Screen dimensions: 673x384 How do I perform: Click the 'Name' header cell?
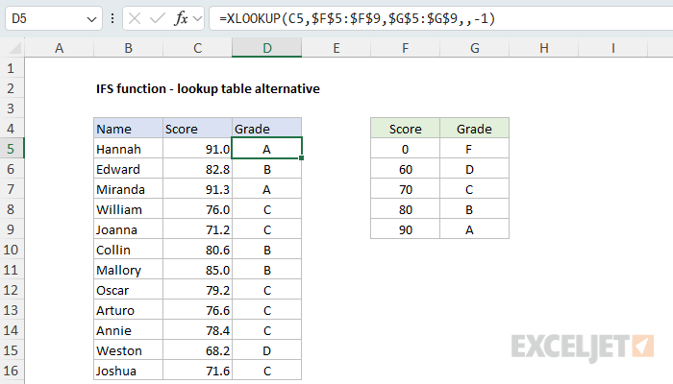128,129
